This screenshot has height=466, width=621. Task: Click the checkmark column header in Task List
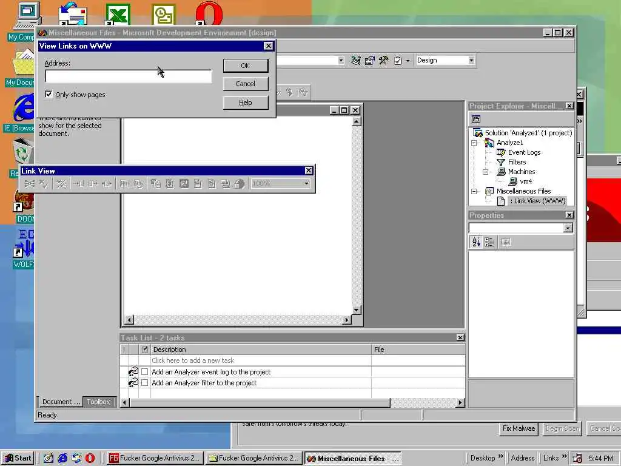tap(144, 349)
